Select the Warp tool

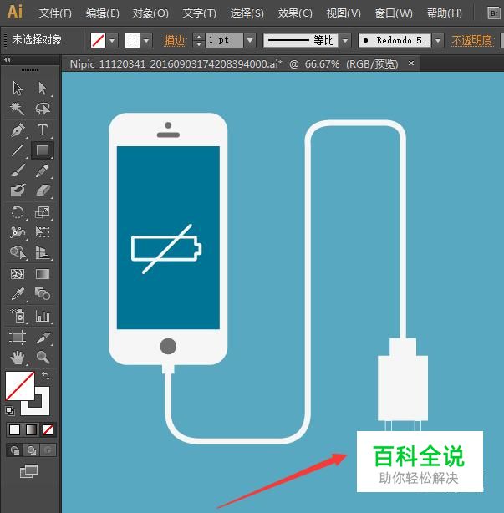click(18, 232)
